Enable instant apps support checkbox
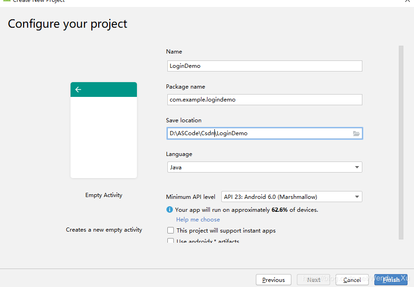The width and height of the screenshot is (414, 287). [171, 230]
